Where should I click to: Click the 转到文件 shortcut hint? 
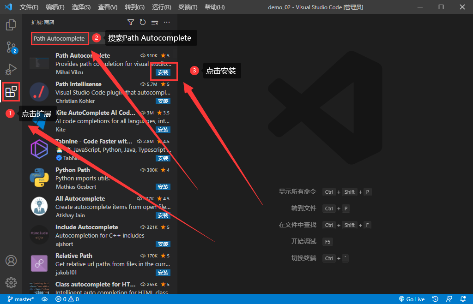(x=321, y=209)
